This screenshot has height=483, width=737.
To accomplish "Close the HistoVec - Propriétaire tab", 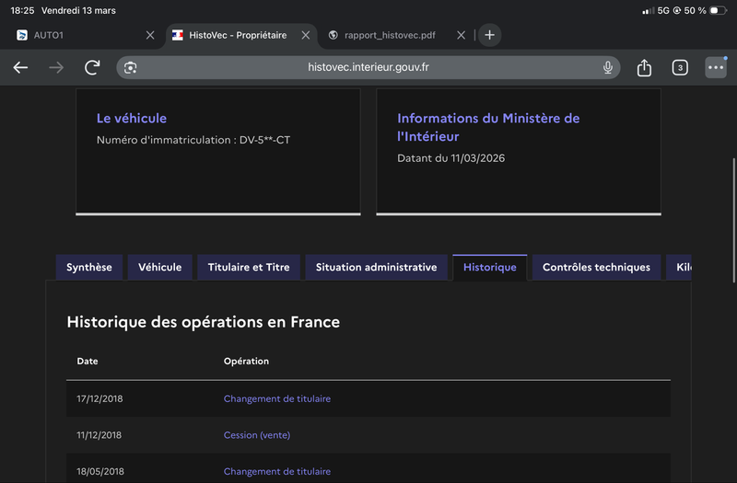I will click(305, 35).
